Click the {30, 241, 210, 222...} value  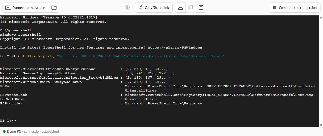point(150,73)
